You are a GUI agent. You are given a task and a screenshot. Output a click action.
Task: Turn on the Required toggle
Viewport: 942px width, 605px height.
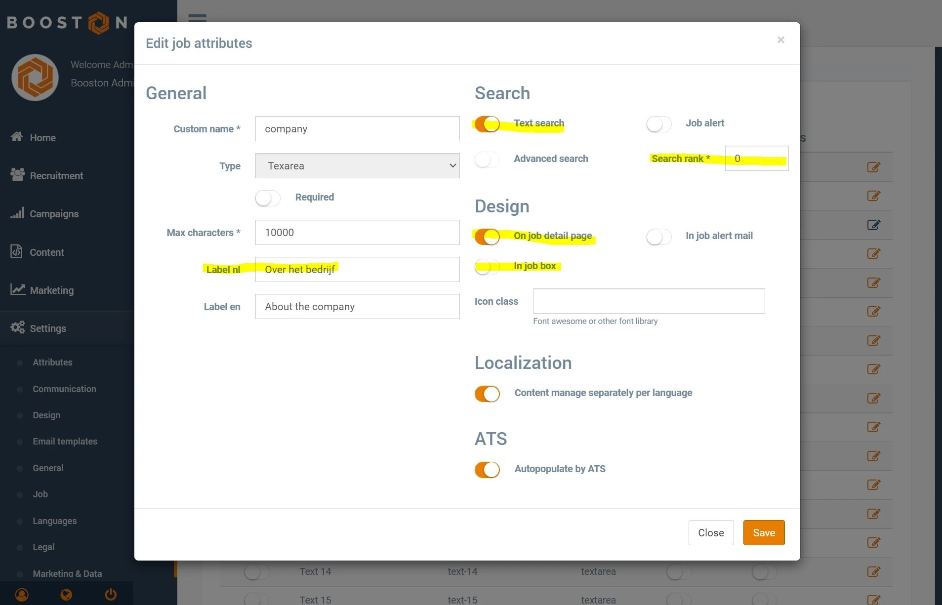[x=268, y=198]
